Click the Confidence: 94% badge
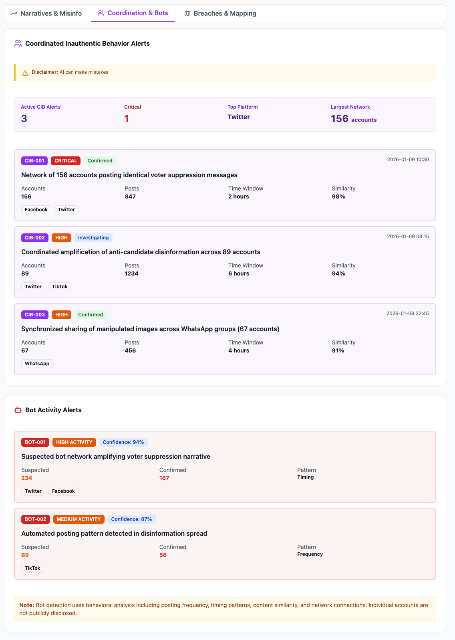Screen dimensions: 455x640 123,442
